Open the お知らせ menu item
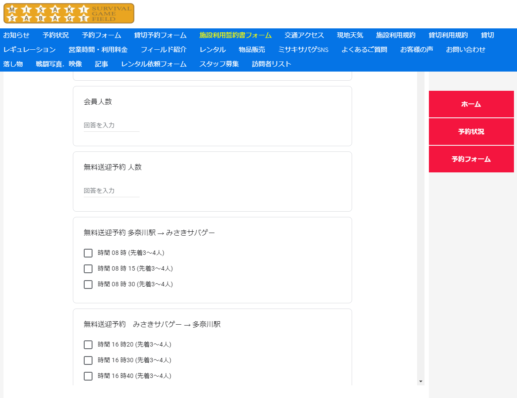Screen dimensions: 517x398 pyautogui.click(x=17, y=35)
